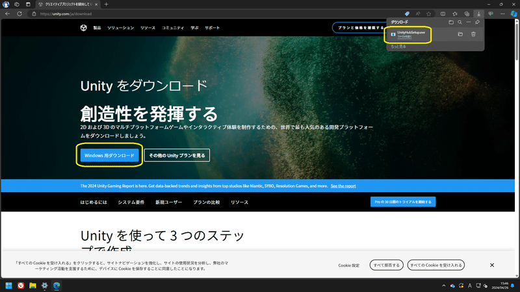Toggle the downloads toolbar icon
520x292 pixels.
click(x=478, y=14)
